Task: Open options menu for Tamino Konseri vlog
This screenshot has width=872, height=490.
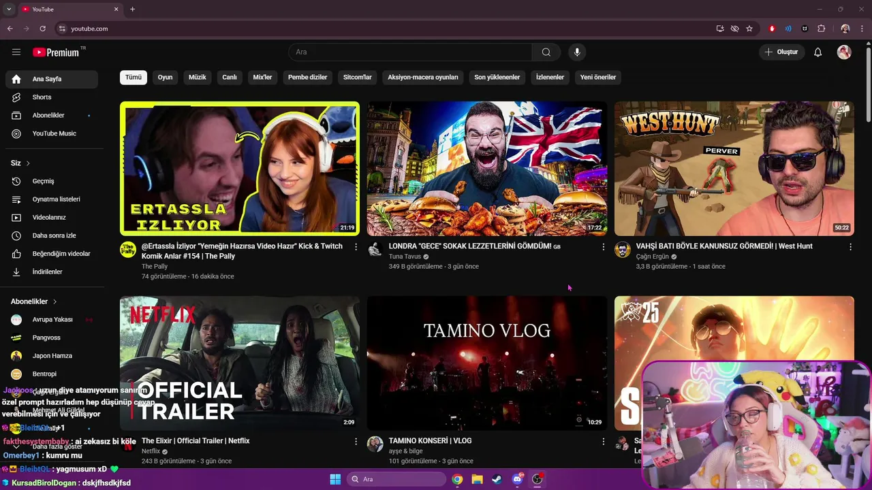Action: [x=603, y=442]
